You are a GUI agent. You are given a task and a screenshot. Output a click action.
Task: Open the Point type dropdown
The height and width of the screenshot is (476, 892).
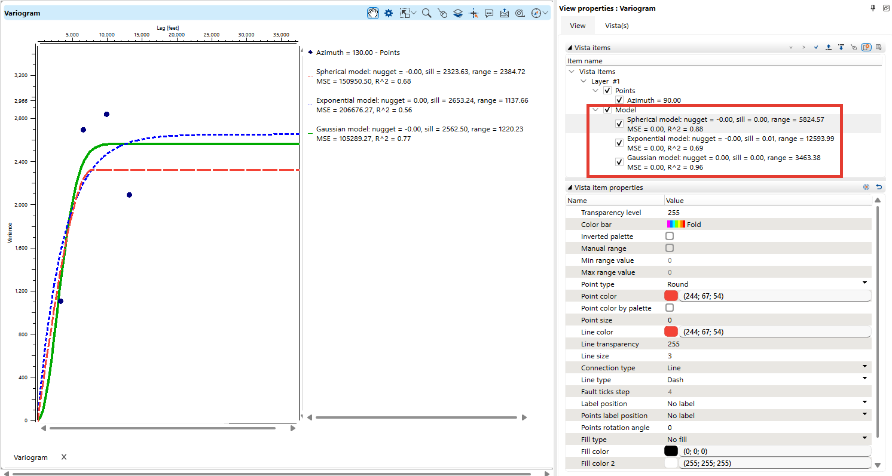click(x=864, y=284)
